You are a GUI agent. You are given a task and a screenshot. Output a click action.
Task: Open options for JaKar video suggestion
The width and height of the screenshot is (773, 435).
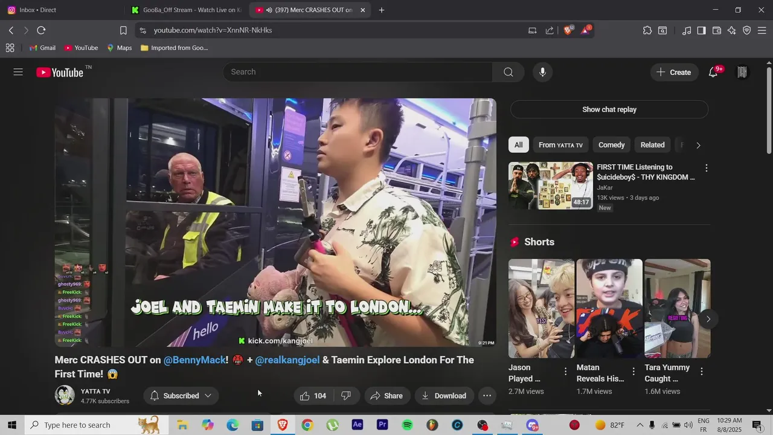706,168
